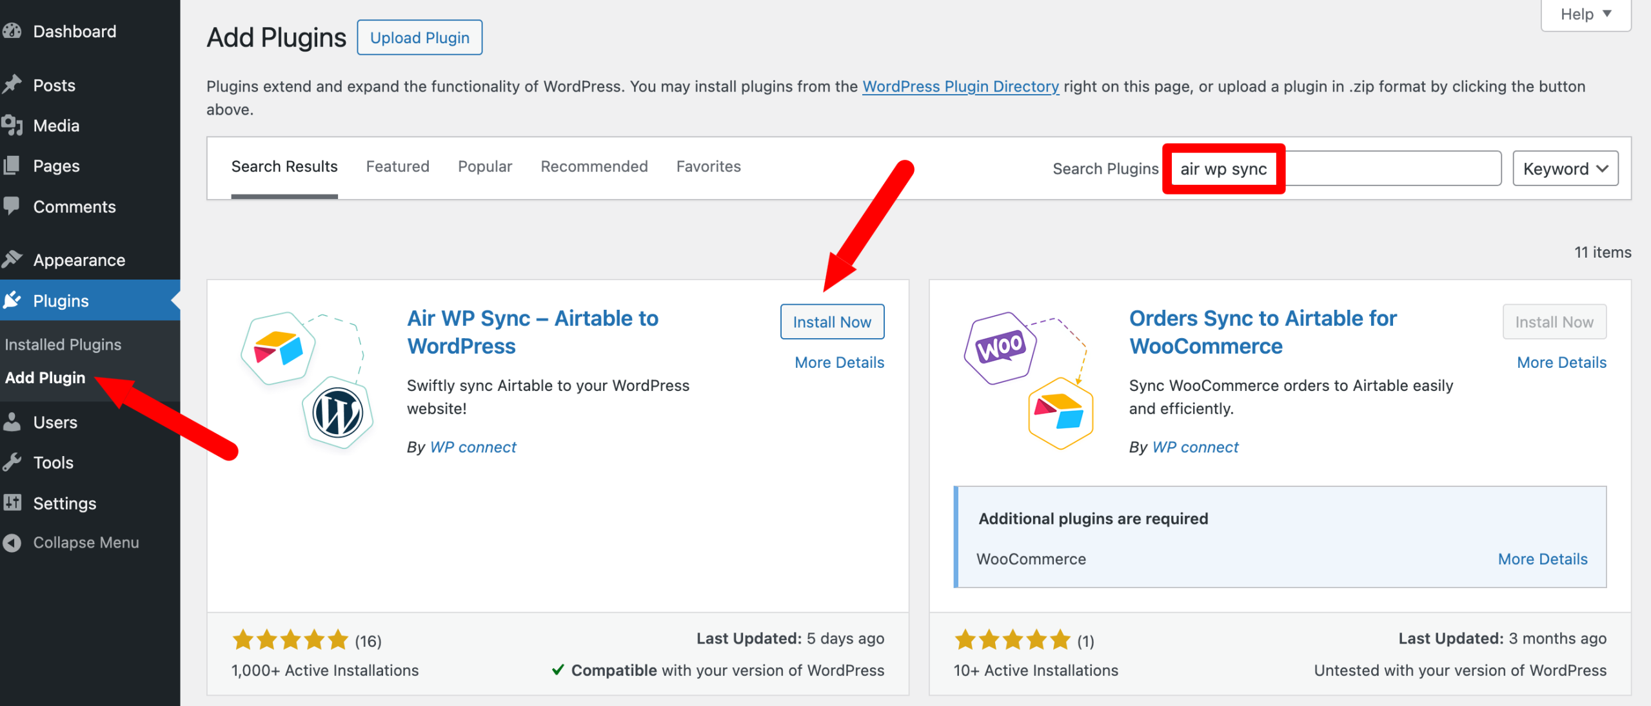The width and height of the screenshot is (1651, 706).
Task: Focus the Search Plugins input field
Action: click(1336, 168)
